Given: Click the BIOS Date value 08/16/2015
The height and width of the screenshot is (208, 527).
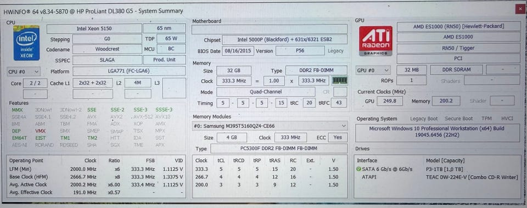Looking at the screenshot, I should click(238, 50).
